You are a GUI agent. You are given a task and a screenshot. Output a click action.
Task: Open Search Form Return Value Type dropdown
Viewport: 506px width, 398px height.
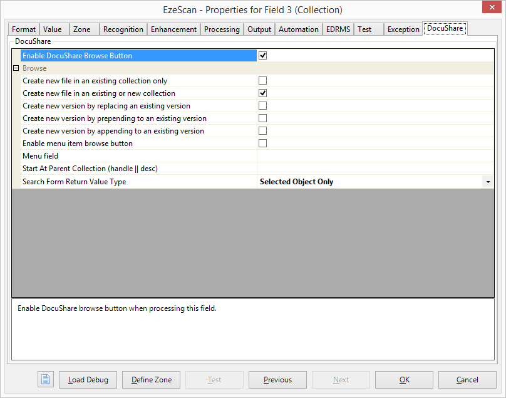tap(487, 182)
